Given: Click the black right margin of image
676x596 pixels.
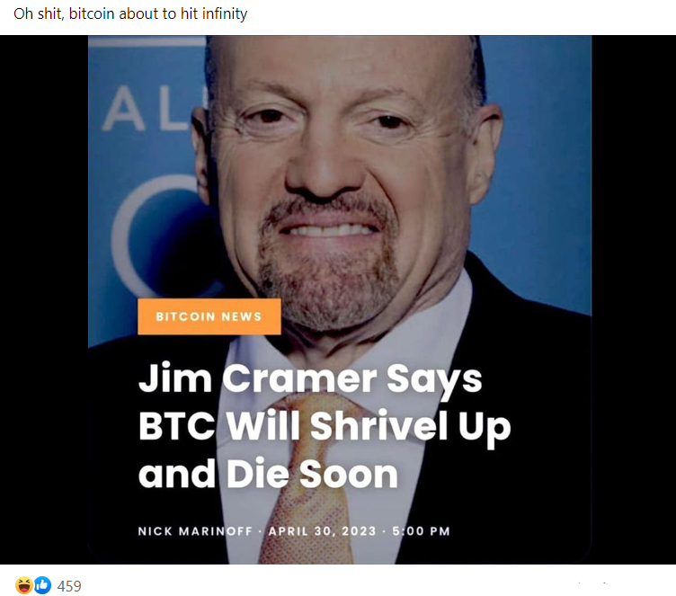Looking at the screenshot, I should tap(634, 299).
